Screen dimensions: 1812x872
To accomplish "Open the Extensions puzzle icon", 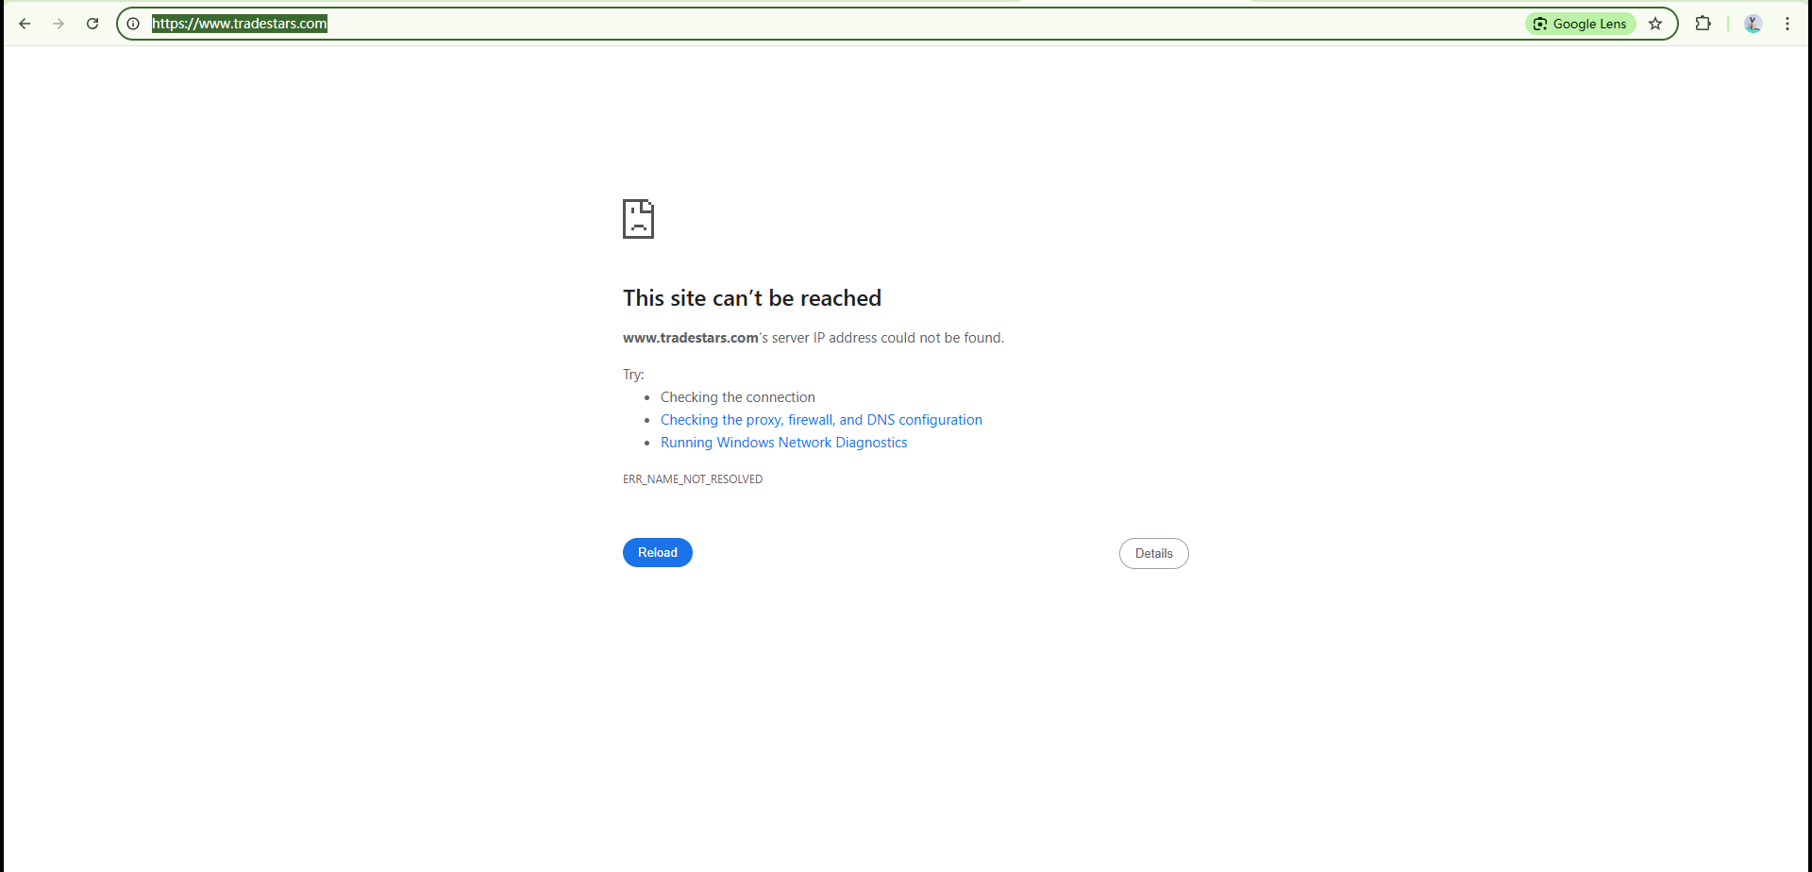I will tap(1703, 24).
